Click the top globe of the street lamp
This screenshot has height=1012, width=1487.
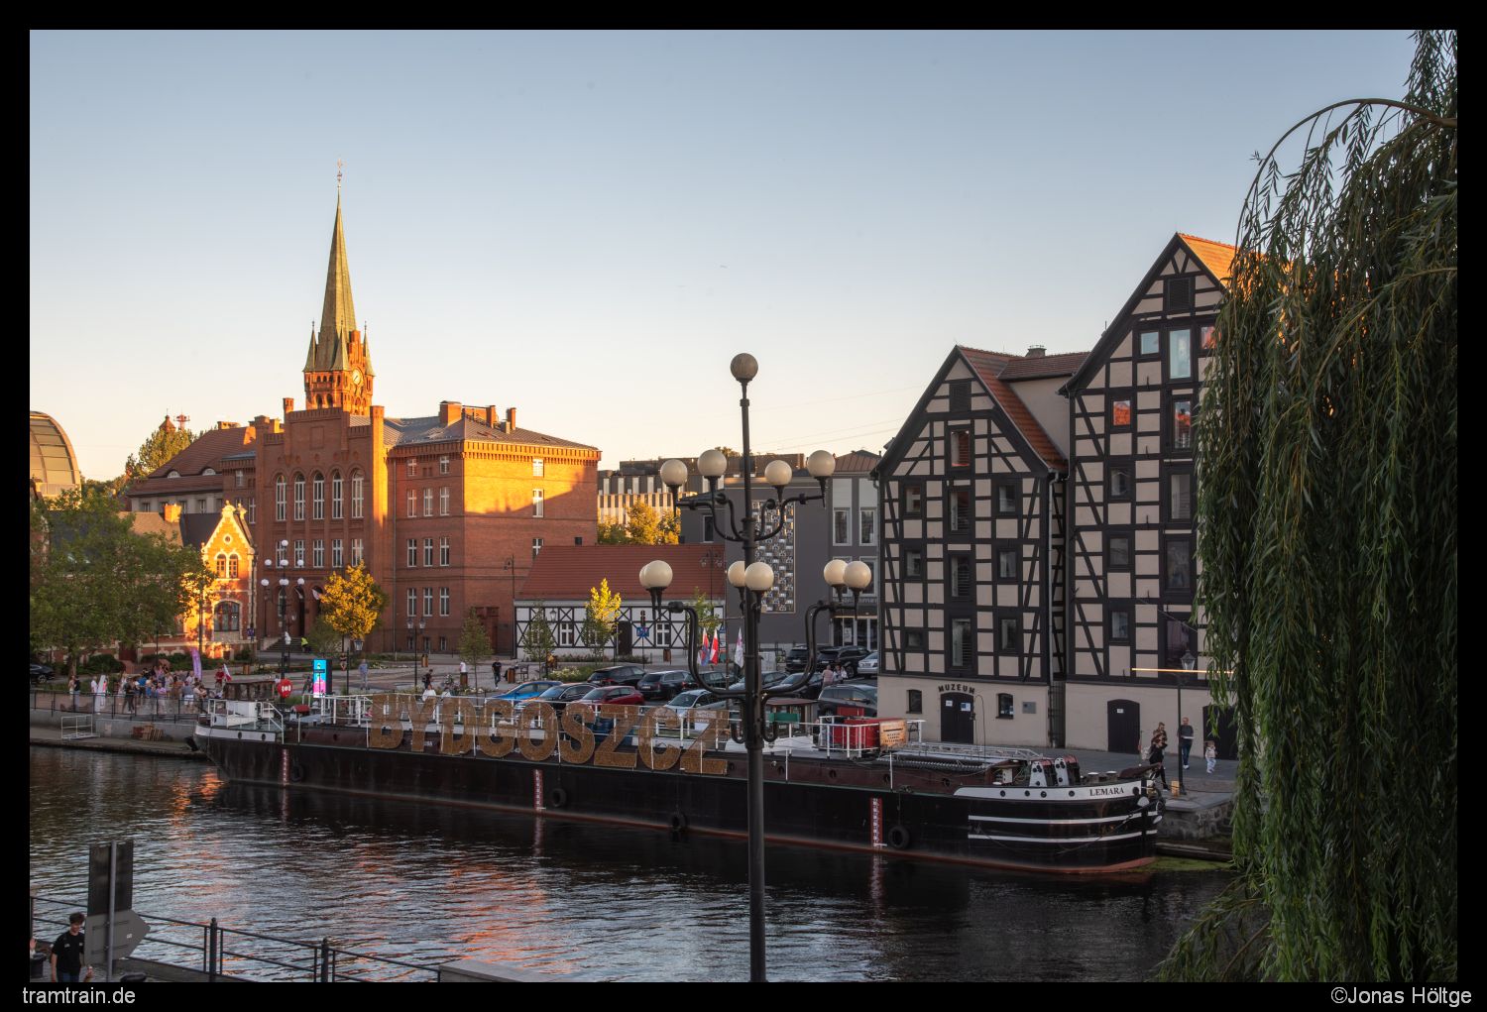click(x=743, y=368)
